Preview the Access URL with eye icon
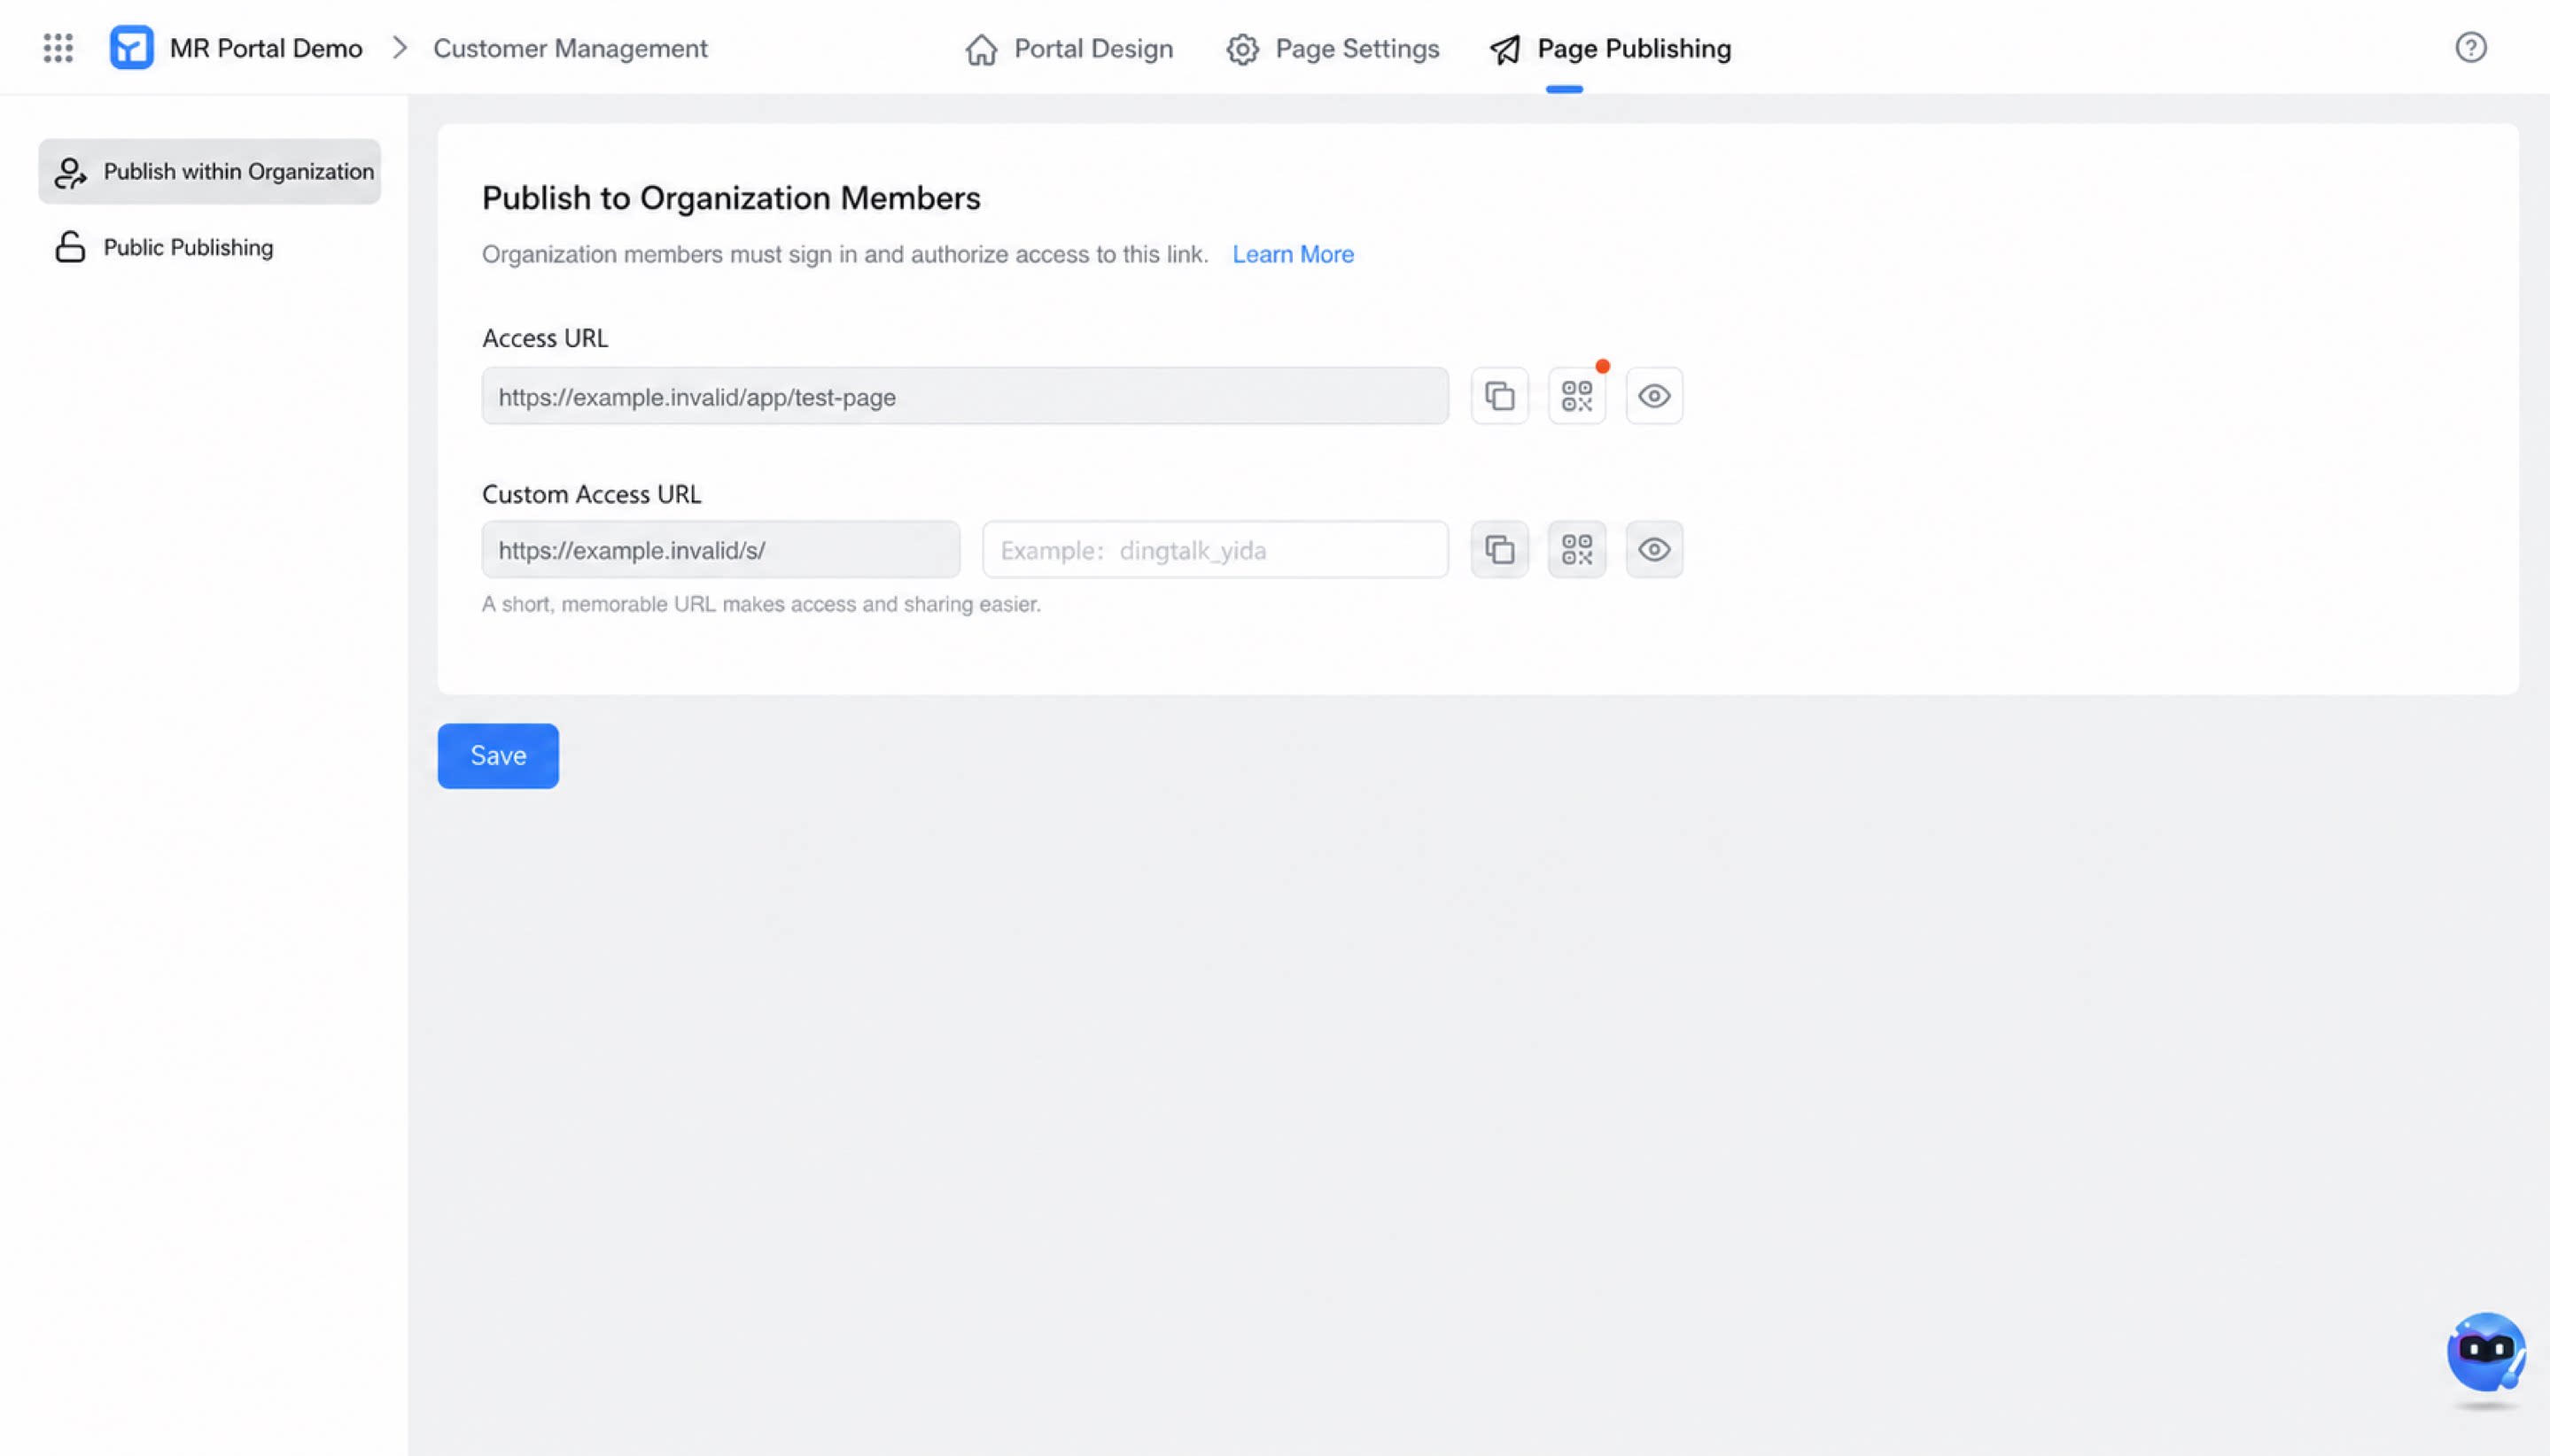This screenshot has width=2550, height=1456. coord(1653,396)
